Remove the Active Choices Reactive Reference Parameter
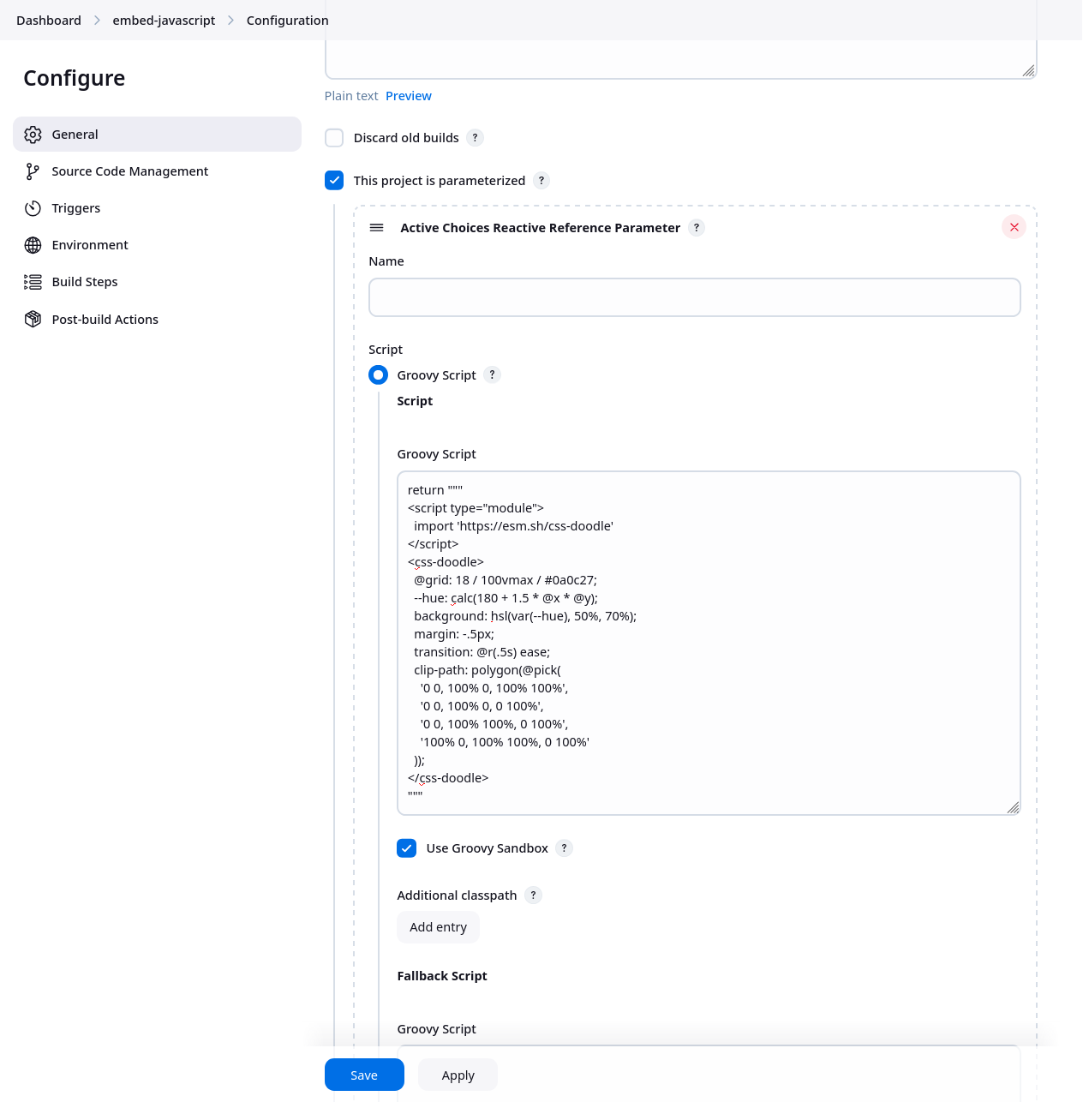 click(1014, 227)
